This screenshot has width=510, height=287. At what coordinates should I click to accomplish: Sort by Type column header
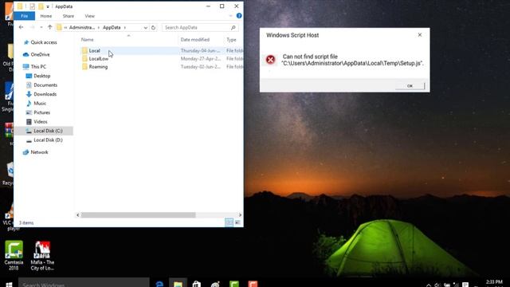click(231, 39)
